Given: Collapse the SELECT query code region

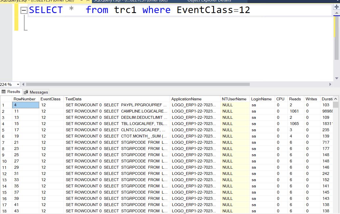Looking at the screenshot, I should click(24, 10).
